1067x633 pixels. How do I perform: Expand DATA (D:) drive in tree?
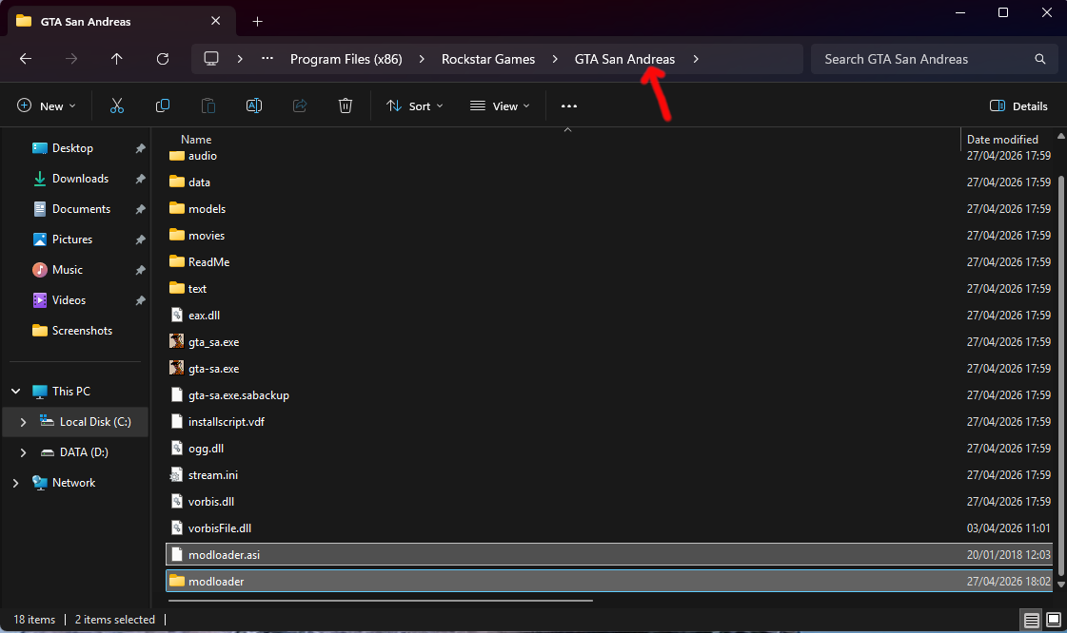coord(23,452)
